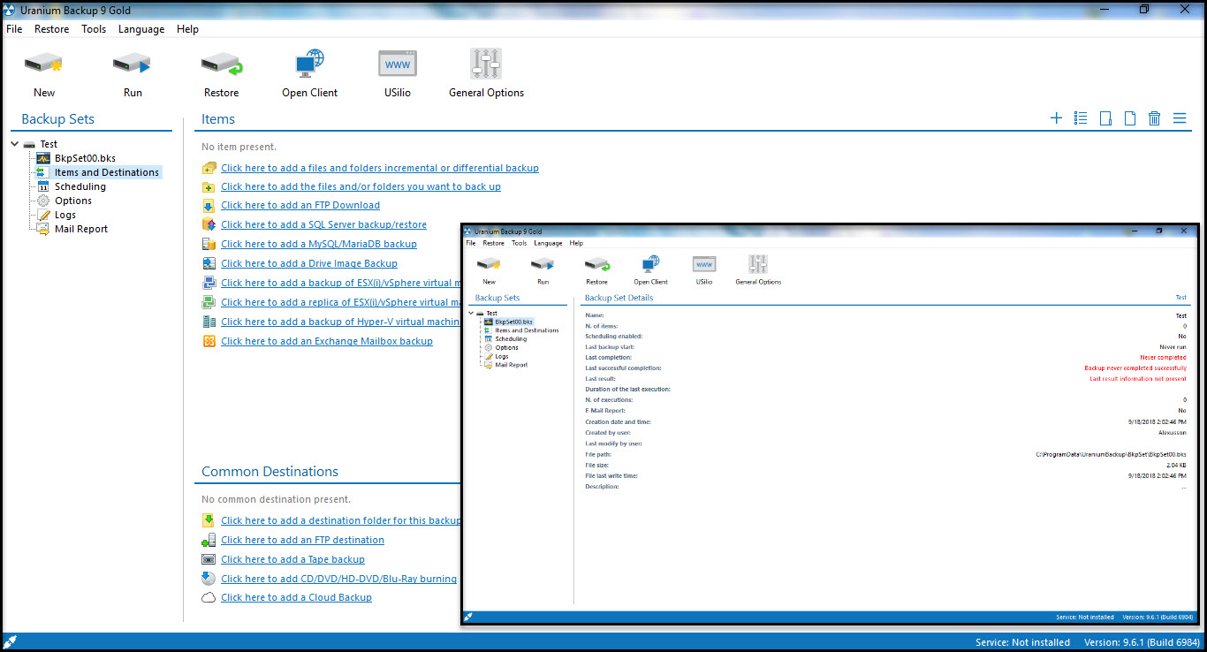Click Open Client icon in the smaller inset window
This screenshot has height=652, width=1207.
coord(650,264)
